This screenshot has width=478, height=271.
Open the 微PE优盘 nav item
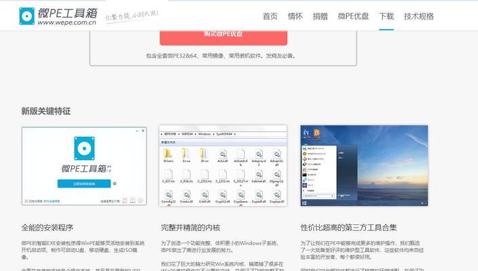[x=353, y=16]
